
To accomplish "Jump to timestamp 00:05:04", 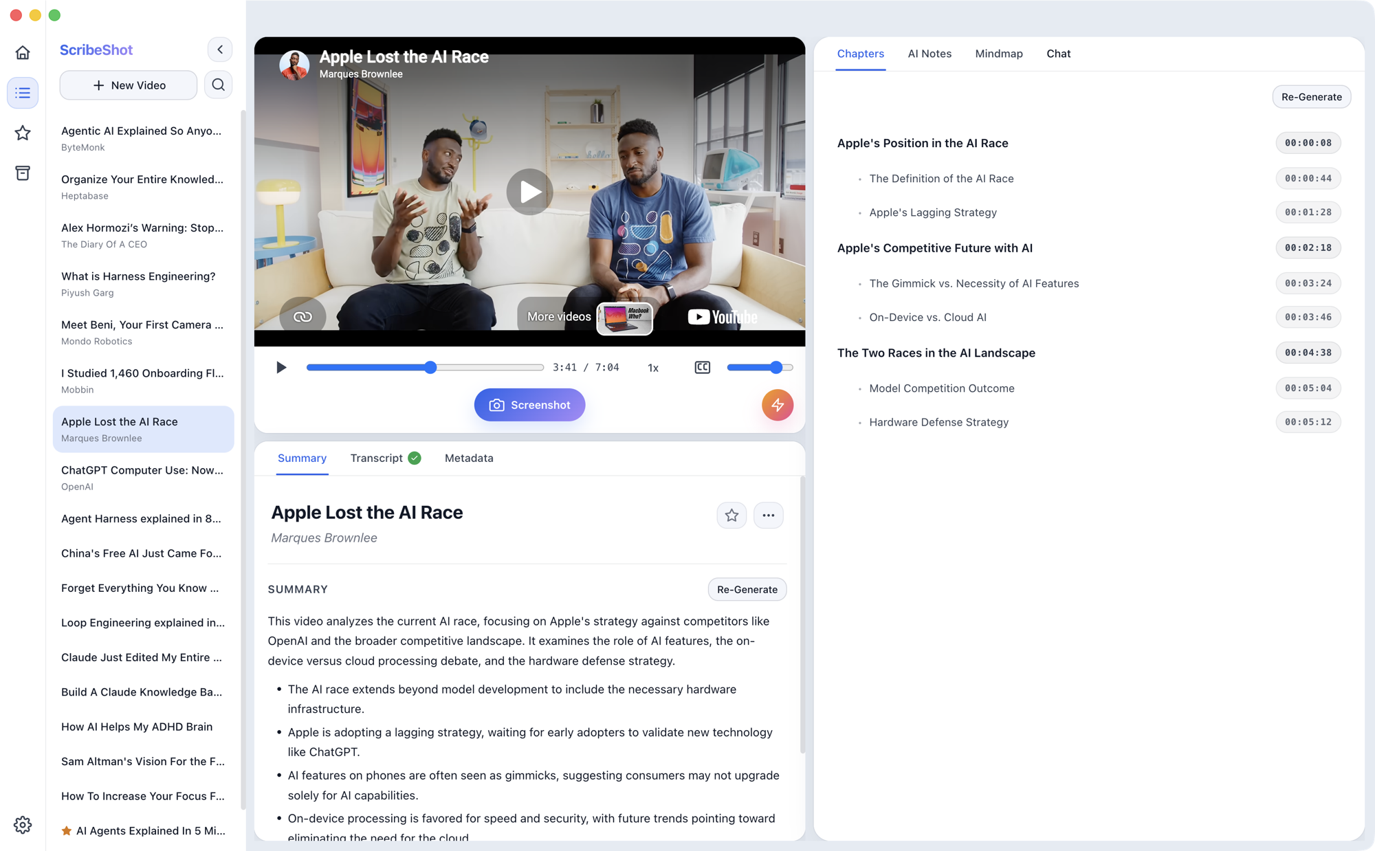I will [1308, 388].
